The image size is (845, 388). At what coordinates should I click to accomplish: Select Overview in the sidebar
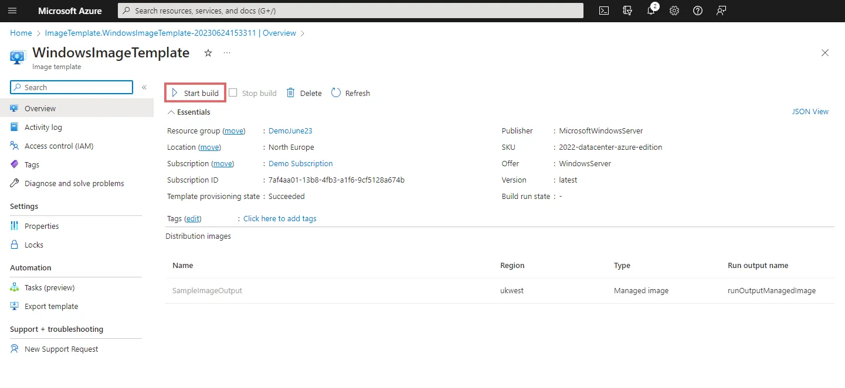pos(77,108)
